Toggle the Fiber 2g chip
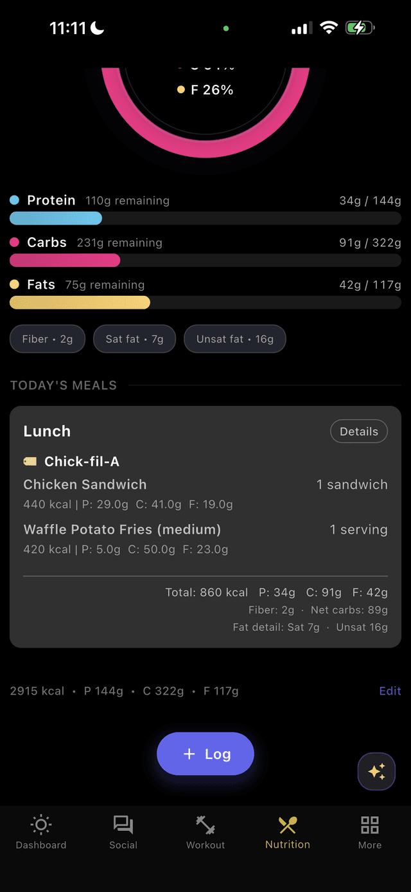This screenshot has width=411, height=892. click(x=47, y=338)
